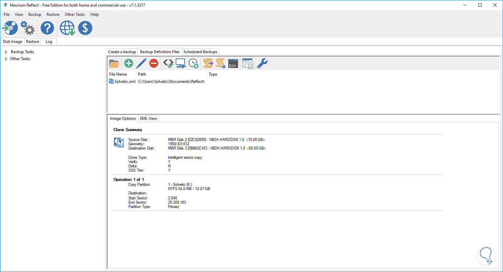
Task: Open the Backup menu
Action: pyautogui.click(x=35, y=15)
